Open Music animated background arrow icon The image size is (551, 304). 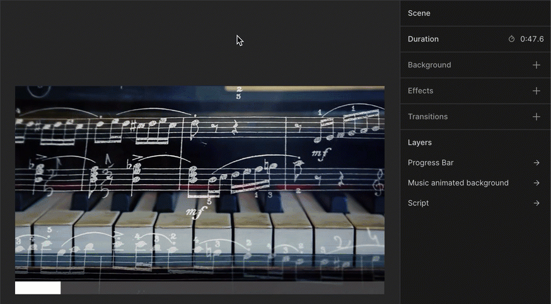pyautogui.click(x=536, y=183)
